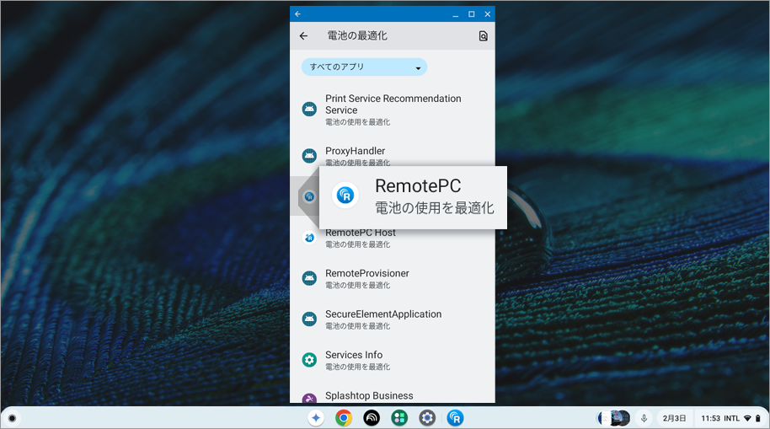
Task: Click the SecureElementApplication Android icon
Action: (309, 319)
